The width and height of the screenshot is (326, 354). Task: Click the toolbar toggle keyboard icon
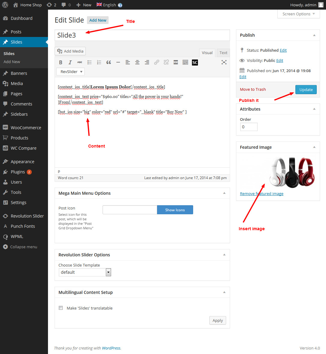tap(185, 63)
